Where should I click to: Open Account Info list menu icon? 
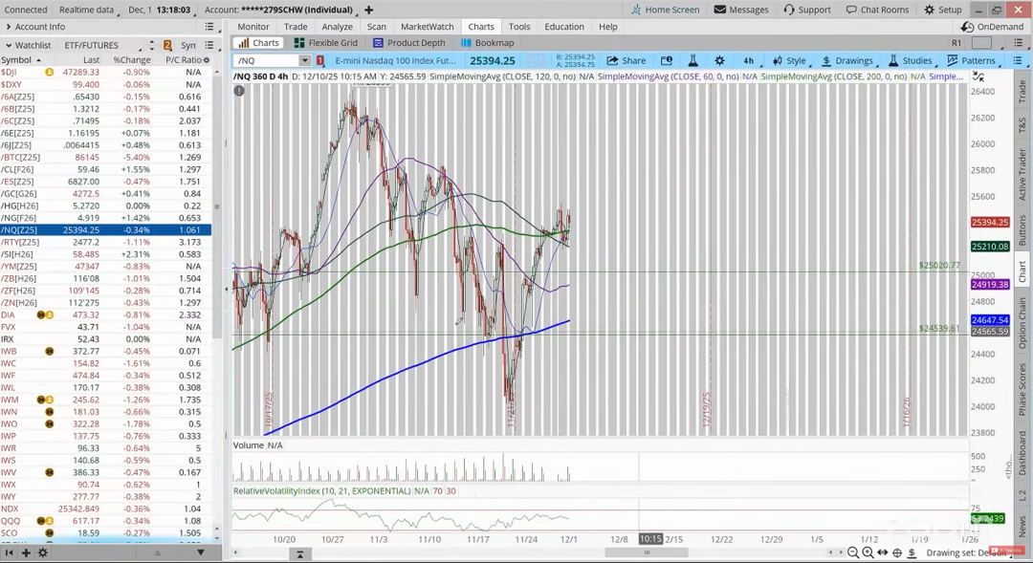pyautogui.click(x=209, y=27)
